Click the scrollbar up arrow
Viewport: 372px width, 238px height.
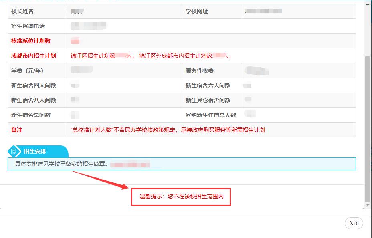368,4
